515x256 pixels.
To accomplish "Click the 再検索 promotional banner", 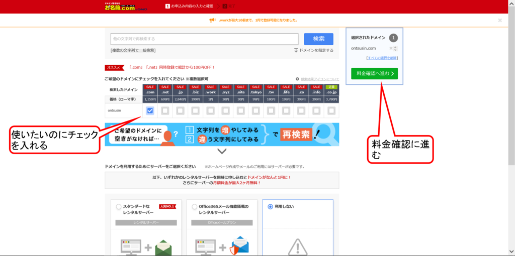I will 222,135.
